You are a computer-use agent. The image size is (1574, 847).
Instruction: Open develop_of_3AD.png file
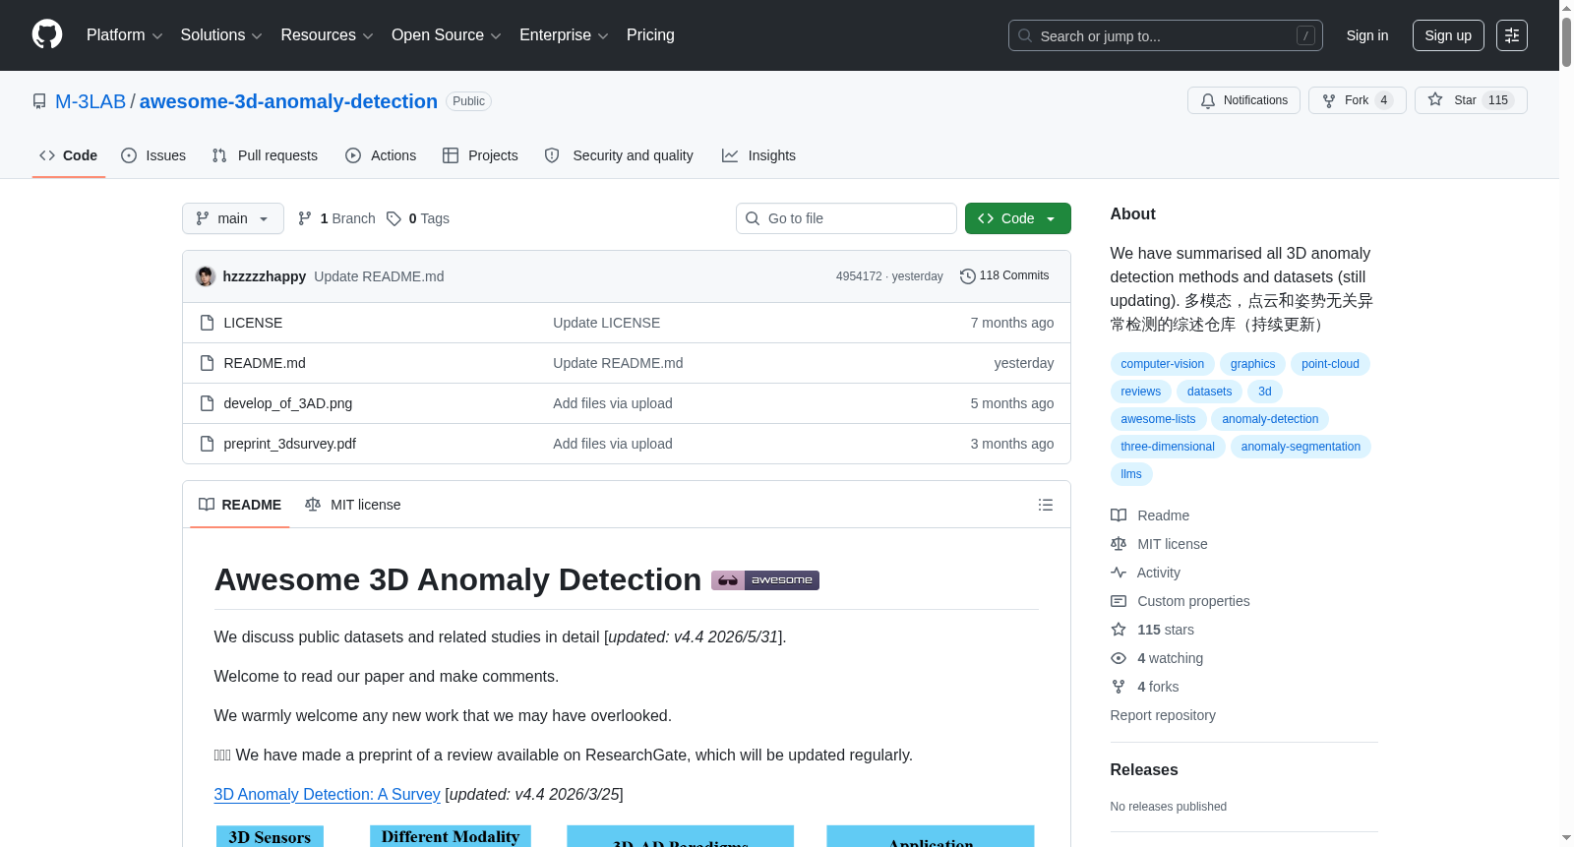coord(288,403)
